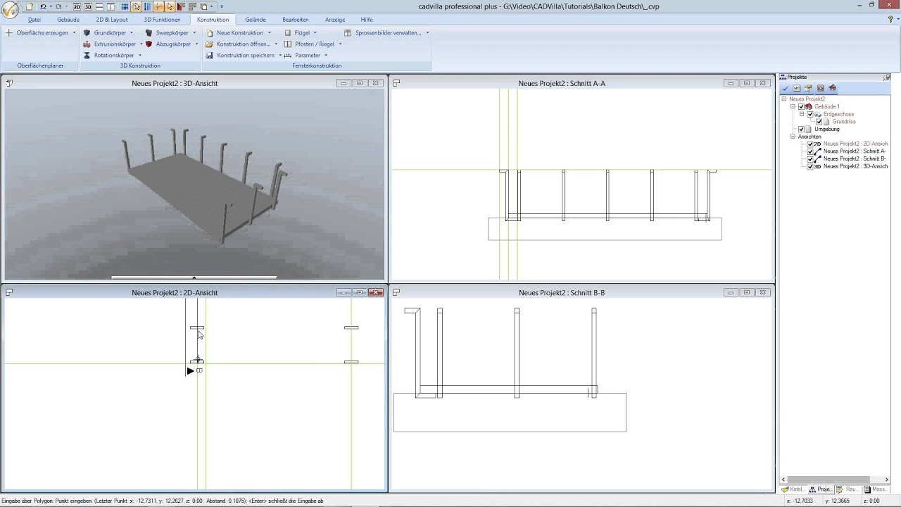Open the Sprossenbilder verwalten dropdown arrow
The image size is (901, 507).
(x=427, y=33)
